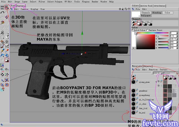Click the scale tool icon
Screen dimensions: 179x127
(x=2, y=85)
